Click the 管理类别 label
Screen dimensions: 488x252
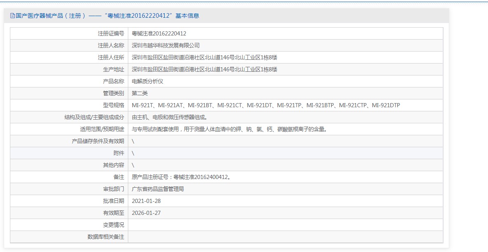113,93
